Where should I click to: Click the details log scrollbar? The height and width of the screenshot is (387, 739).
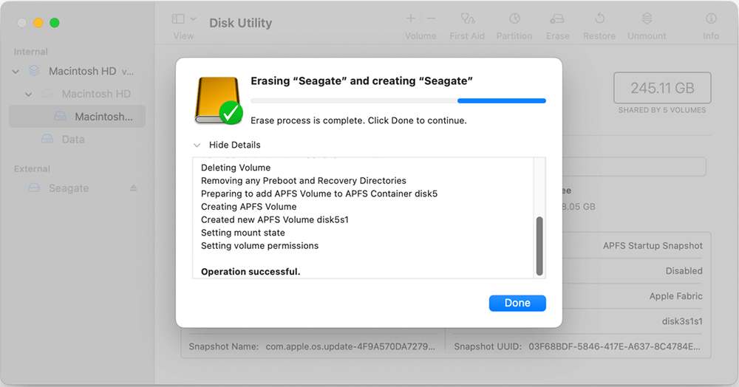click(539, 245)
